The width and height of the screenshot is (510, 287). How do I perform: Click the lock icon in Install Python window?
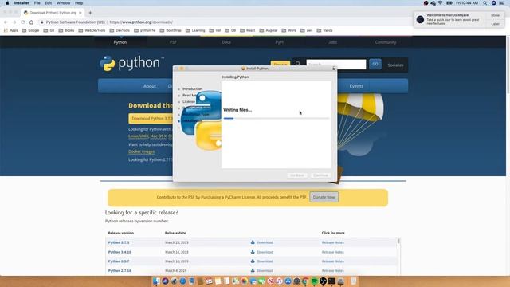click(x=334, y=69)
